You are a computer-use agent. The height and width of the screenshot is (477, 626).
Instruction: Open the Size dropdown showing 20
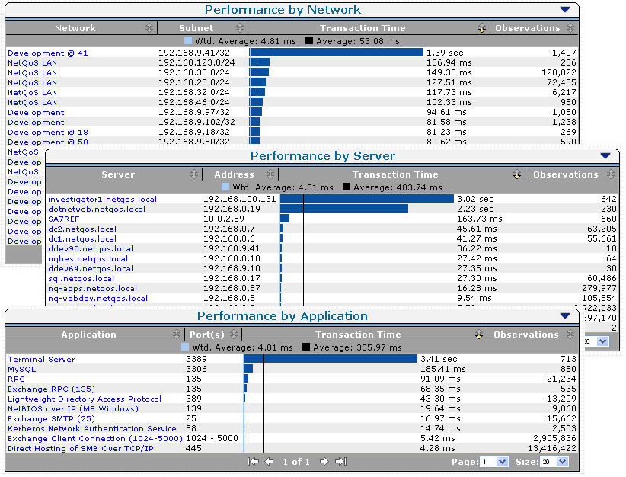562,461
